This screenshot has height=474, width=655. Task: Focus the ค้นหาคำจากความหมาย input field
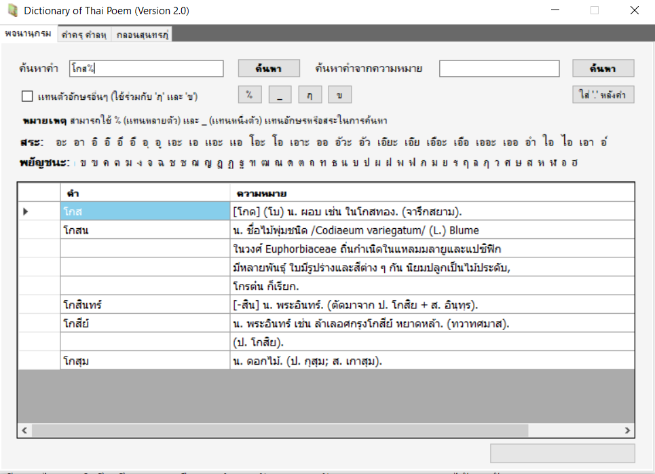click(499, 69)
